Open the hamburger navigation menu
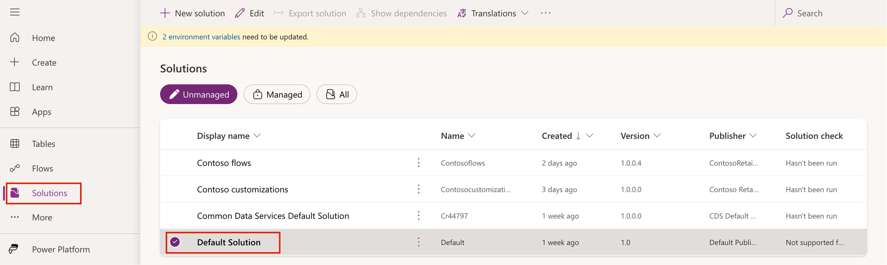Image resolution: width=887 pixels, height=265 pixels. (x=14, y=12)
